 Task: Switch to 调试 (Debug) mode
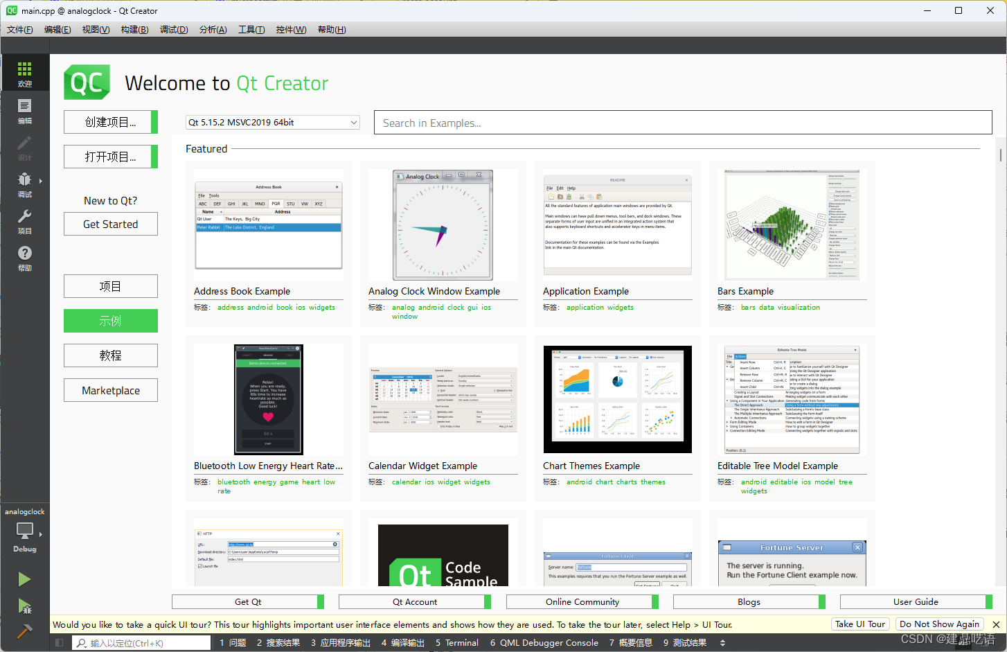tap(25, 184)
